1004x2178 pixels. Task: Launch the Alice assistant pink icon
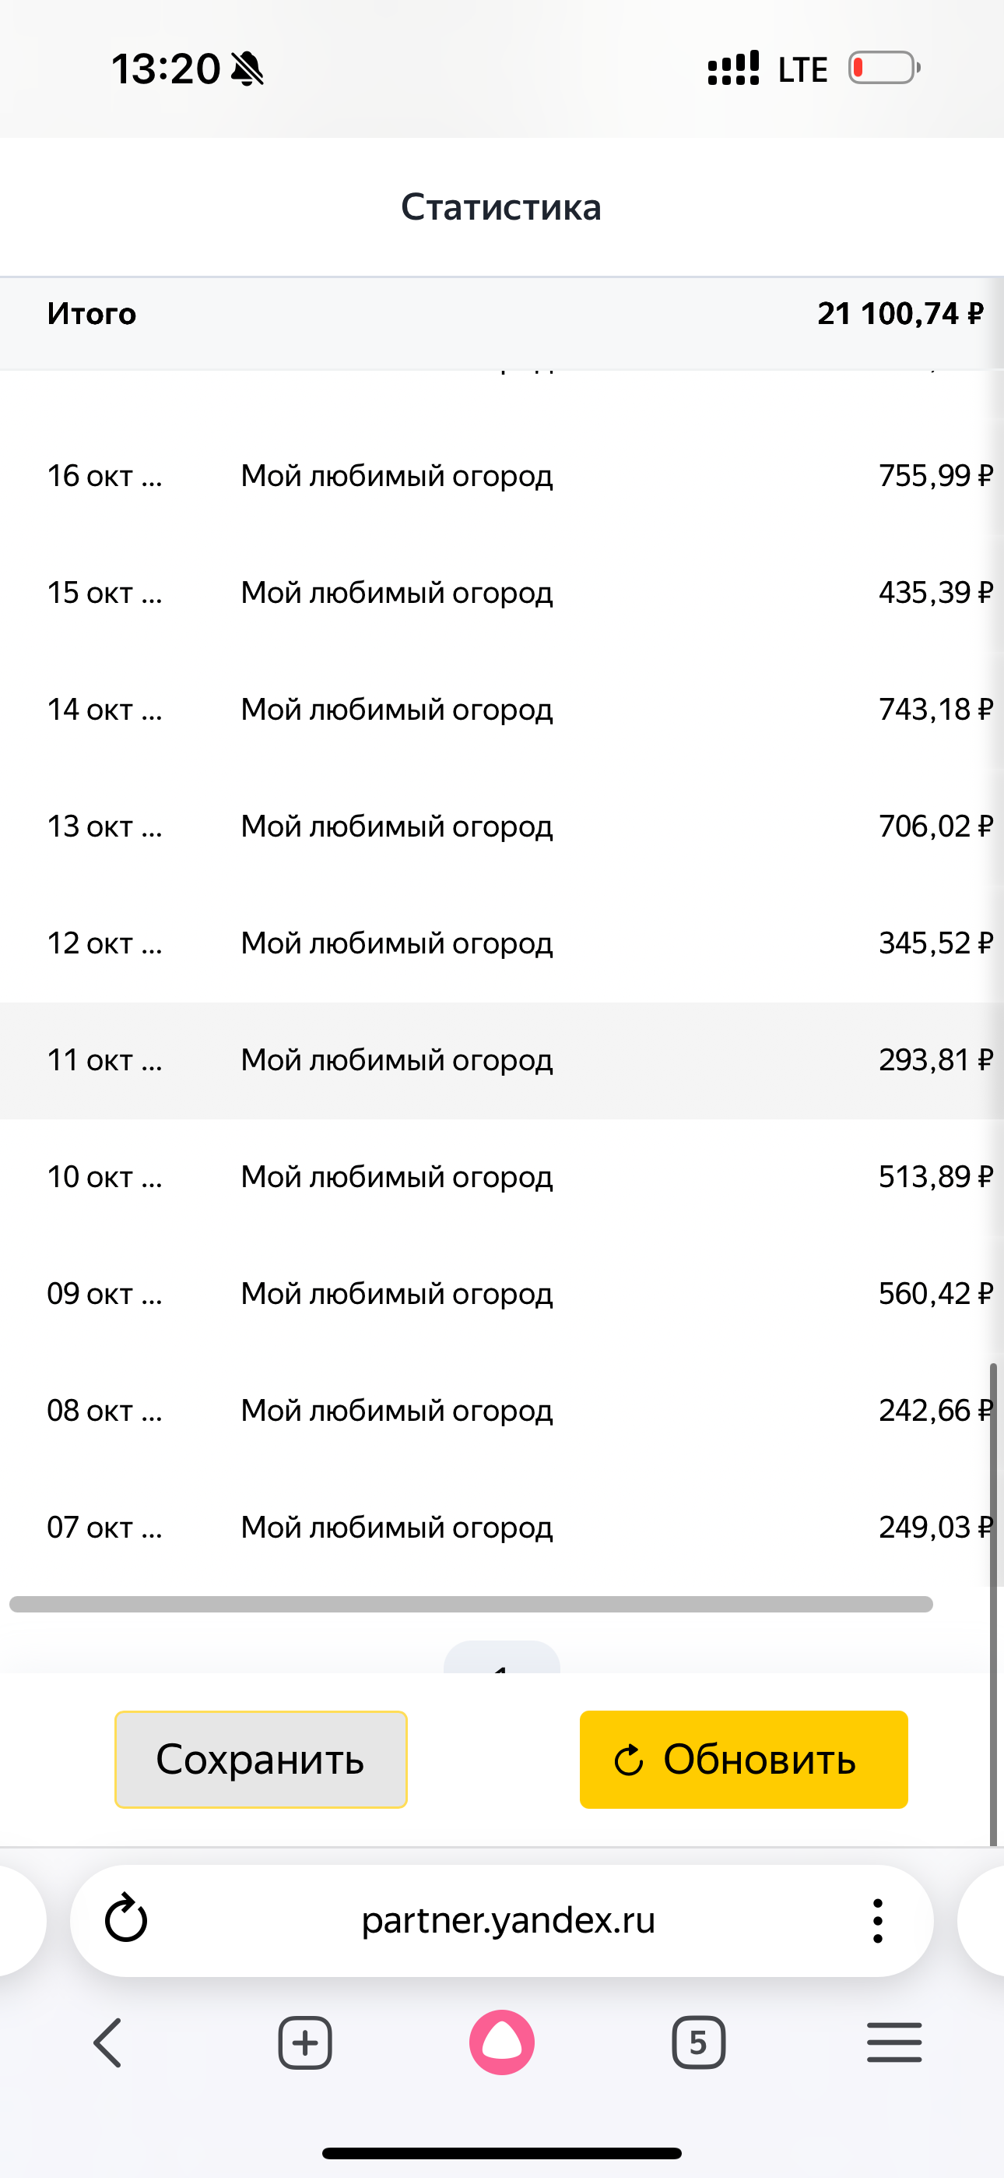pyautogui.click(x=502, y=2042)
